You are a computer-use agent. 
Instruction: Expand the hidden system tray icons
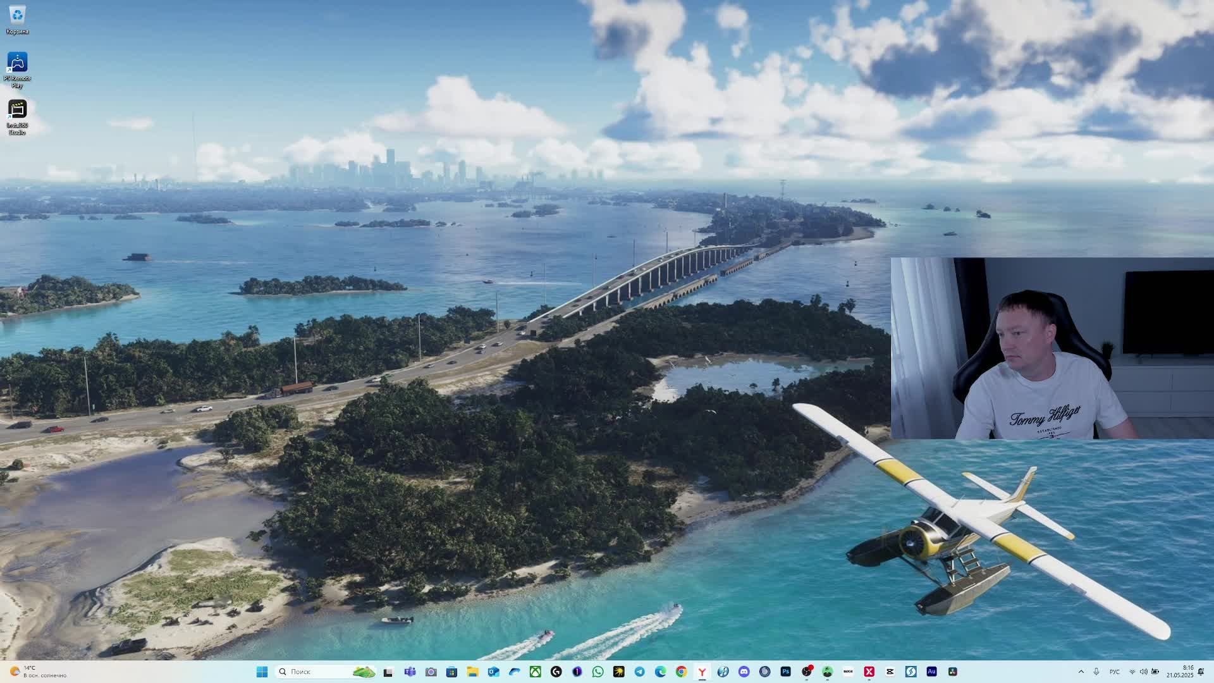[1081, 672]
